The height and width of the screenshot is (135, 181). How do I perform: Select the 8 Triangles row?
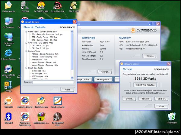[x=39, y=71]
